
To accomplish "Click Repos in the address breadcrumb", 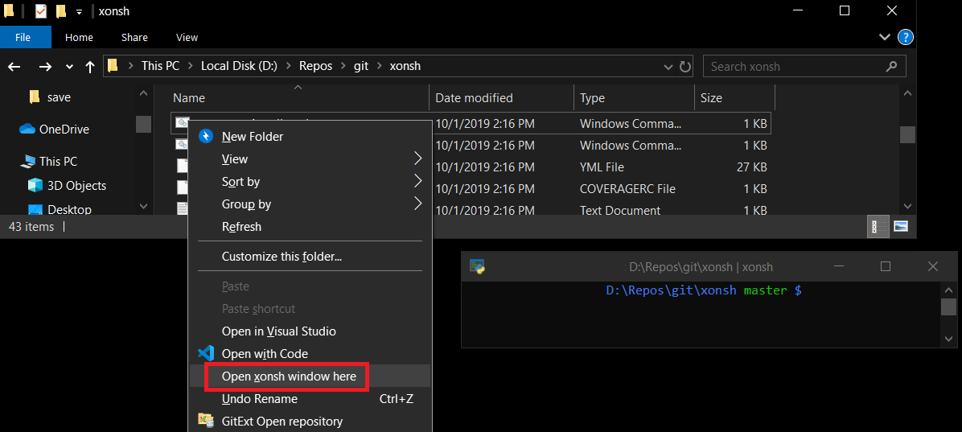I will point(315,66).
